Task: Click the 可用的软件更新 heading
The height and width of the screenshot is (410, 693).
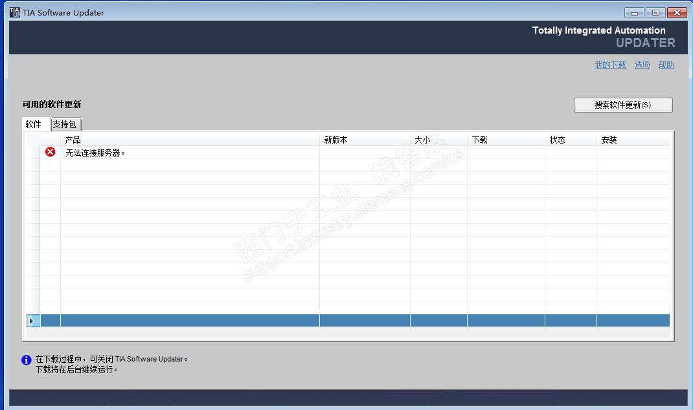Action: [x=52, y=105]
